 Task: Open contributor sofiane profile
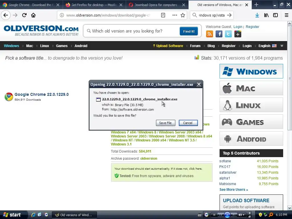(225, 161)
